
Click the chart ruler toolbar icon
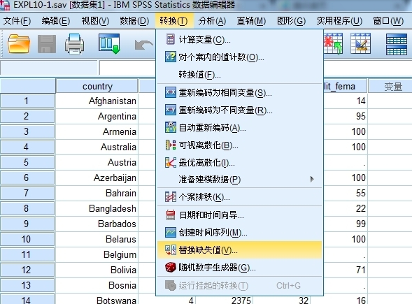coord(360,43)
